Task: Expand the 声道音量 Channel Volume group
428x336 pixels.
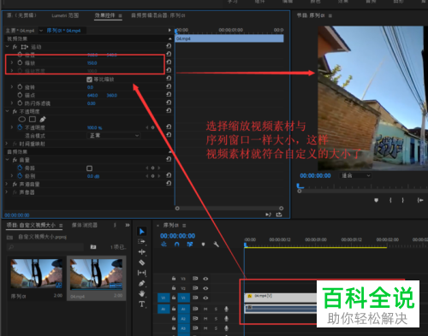Action: click(7, 184)
